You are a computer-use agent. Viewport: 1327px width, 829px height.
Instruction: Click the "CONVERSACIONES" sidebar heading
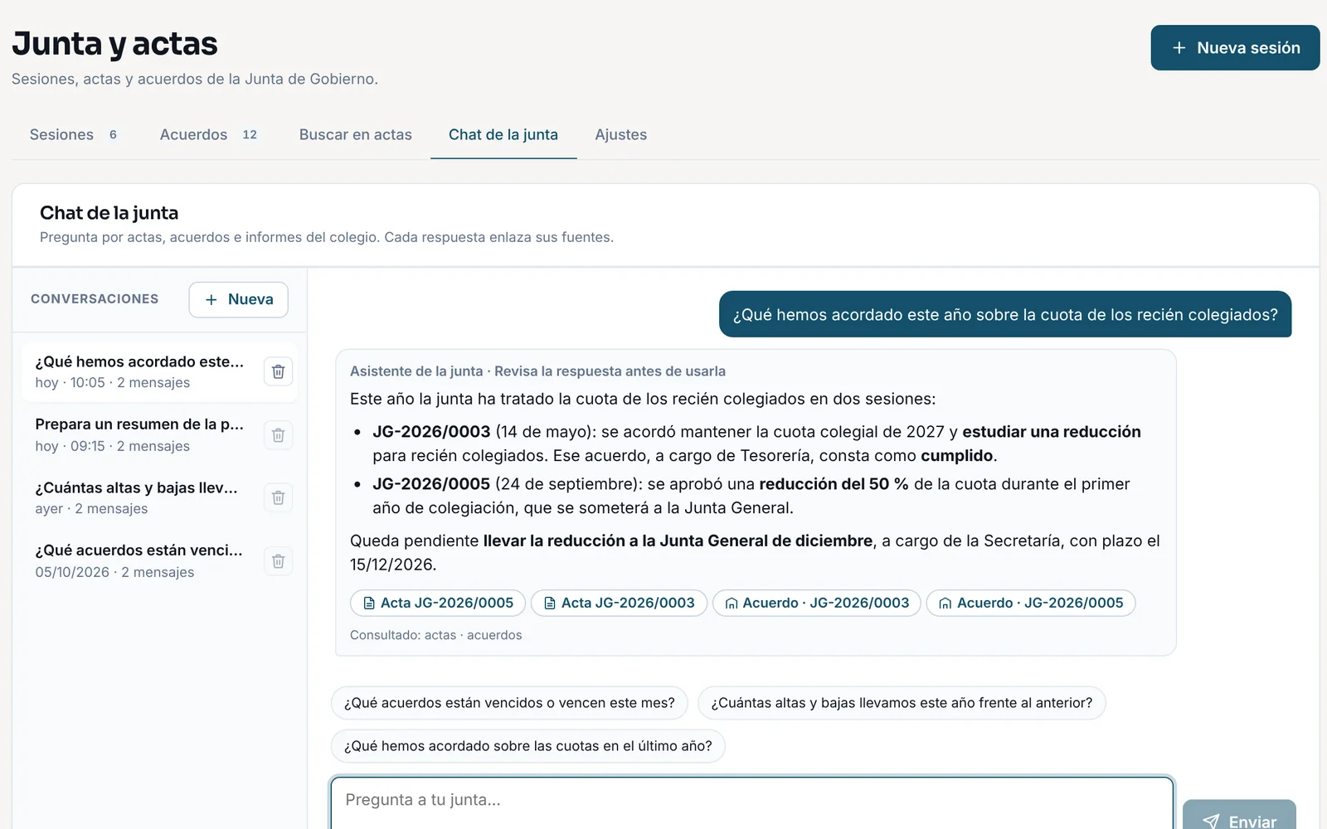(x=95, y=299)
